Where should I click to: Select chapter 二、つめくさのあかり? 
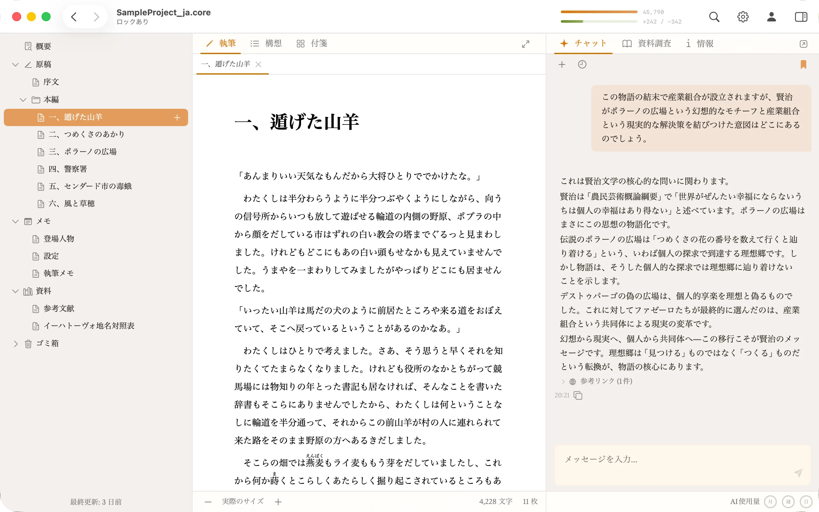[81, 134]
